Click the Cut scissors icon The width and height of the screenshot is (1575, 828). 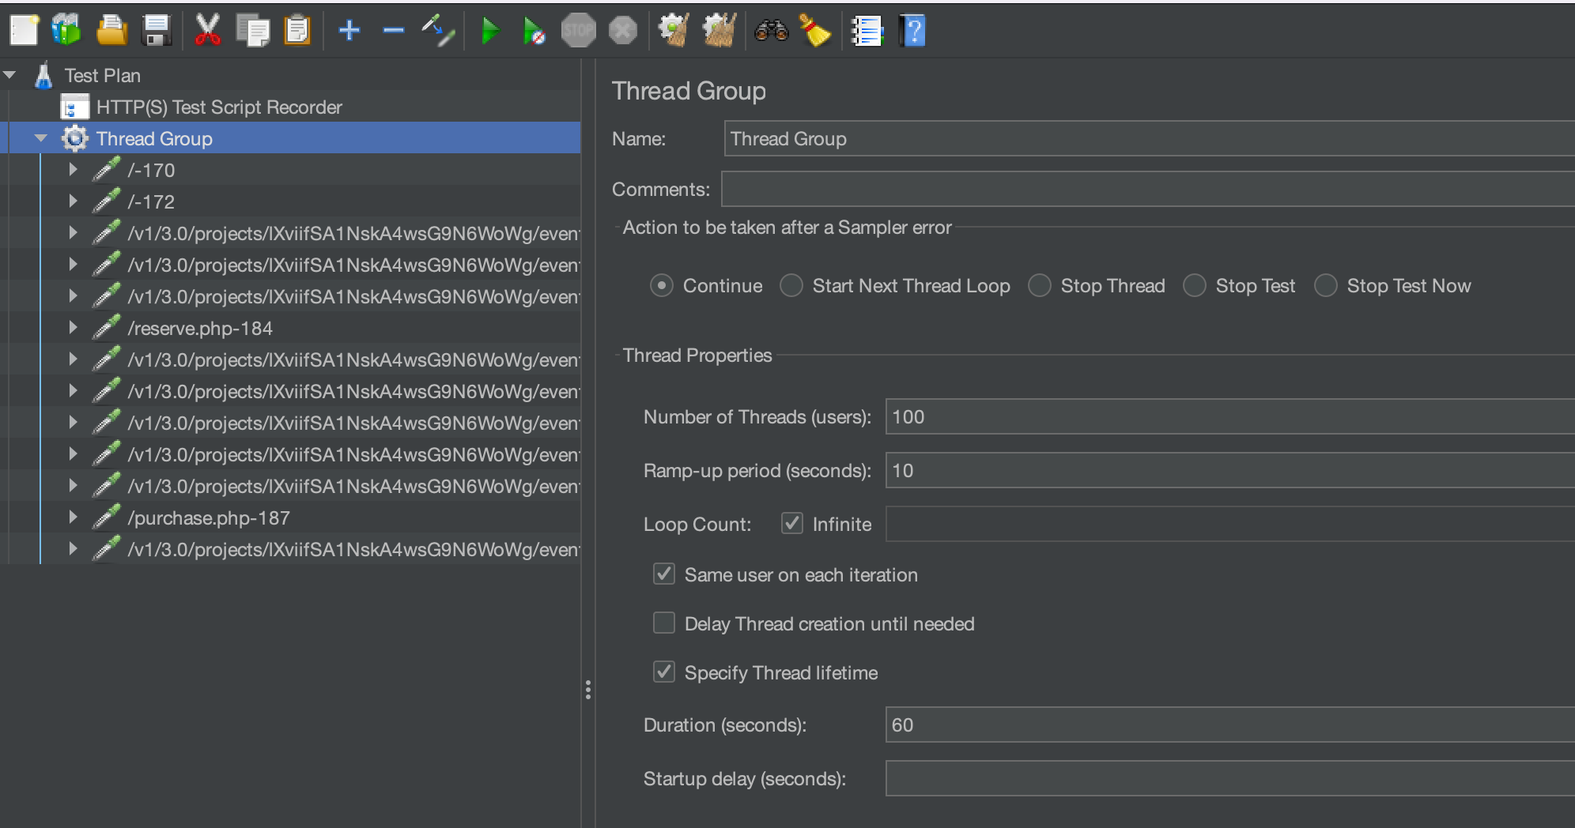pyautogui.click(x=207, y=32)
